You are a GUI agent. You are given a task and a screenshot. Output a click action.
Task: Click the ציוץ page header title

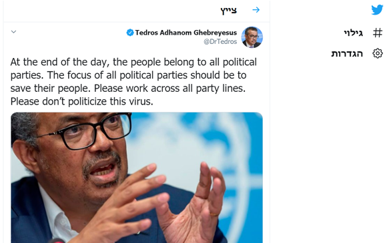click(x=229, y=11)
